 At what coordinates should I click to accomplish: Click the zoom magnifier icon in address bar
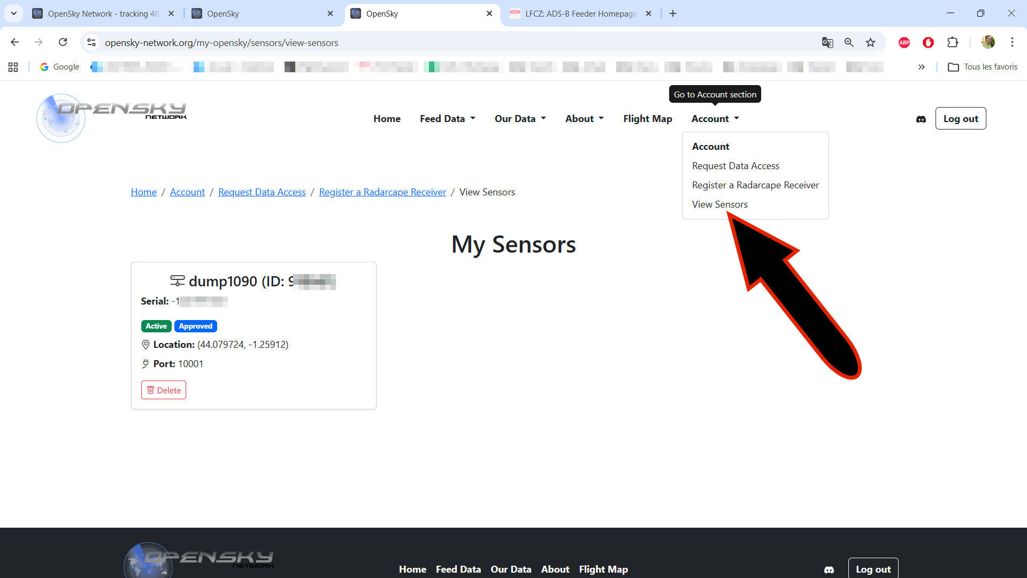tap(849, 42)
